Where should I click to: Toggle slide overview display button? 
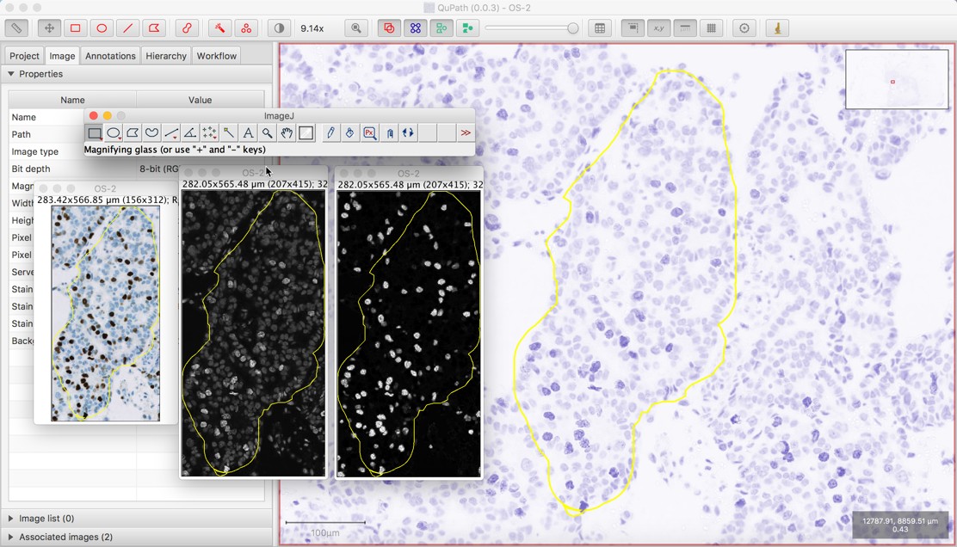tap(633, 28)
